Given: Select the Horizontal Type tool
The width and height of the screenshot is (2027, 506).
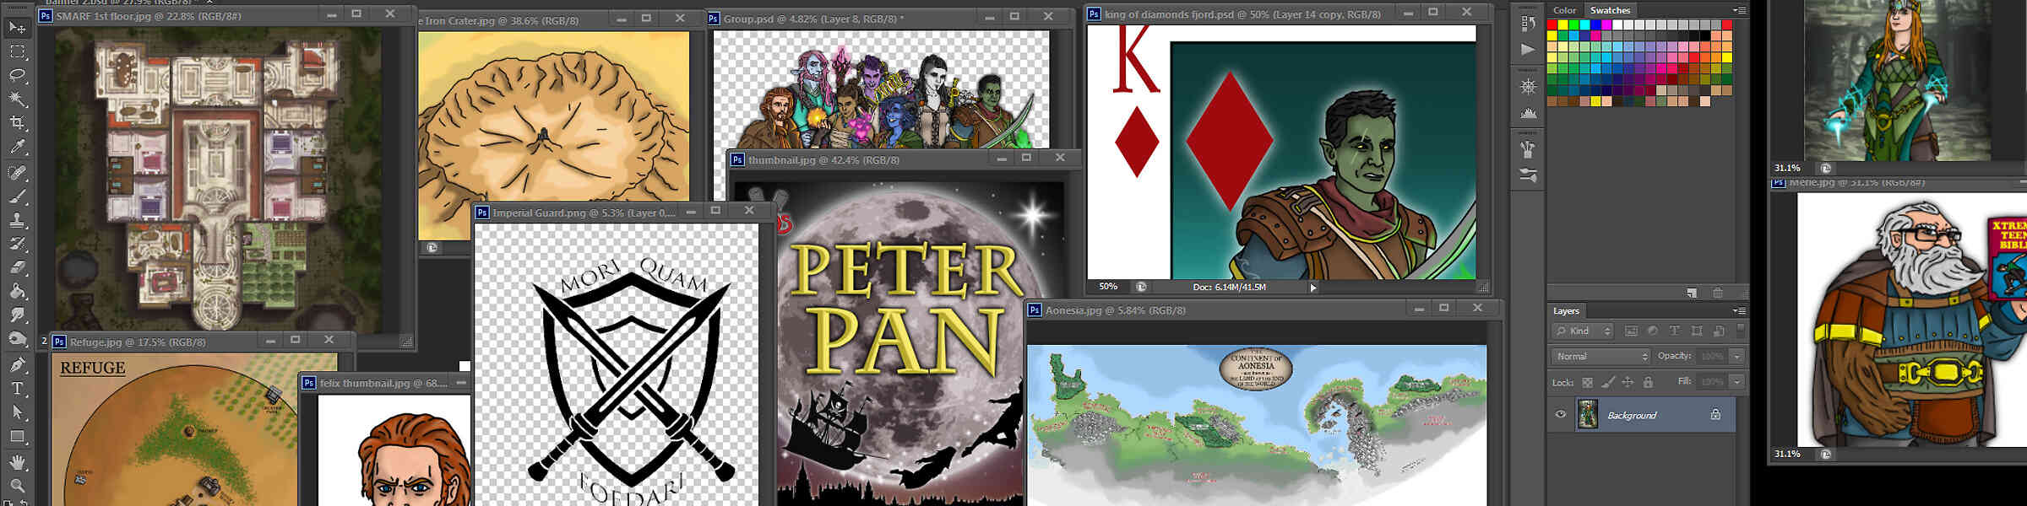Looking at the screenshot, I should pos(17,389).
